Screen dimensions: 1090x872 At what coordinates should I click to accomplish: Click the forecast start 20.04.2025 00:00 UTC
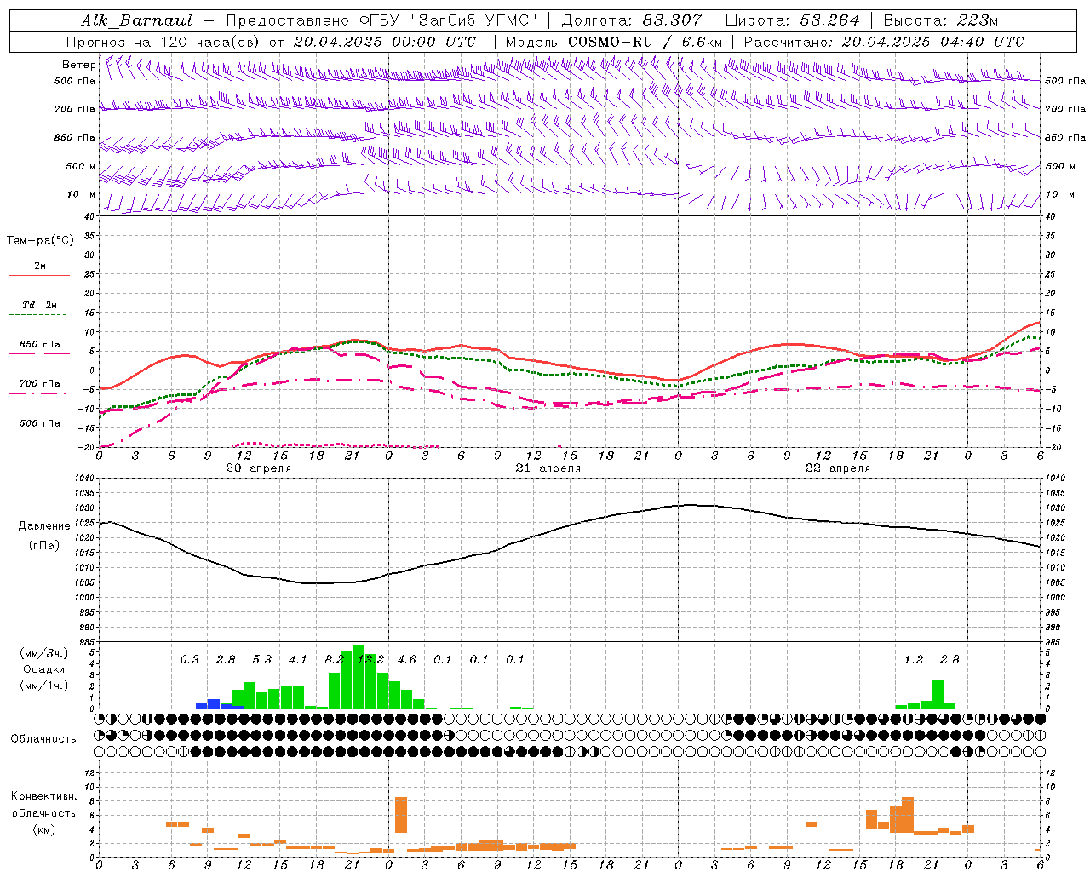point(385,42)
